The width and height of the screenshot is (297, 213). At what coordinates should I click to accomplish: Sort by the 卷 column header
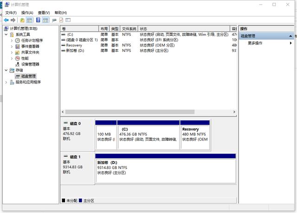(x=79, y=29)
